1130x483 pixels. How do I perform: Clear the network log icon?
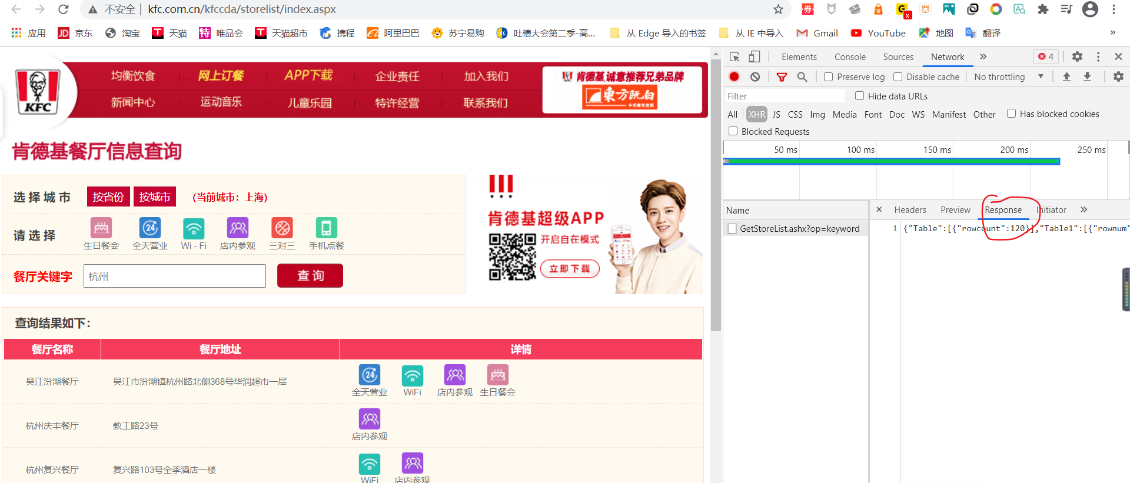point(755,76)
